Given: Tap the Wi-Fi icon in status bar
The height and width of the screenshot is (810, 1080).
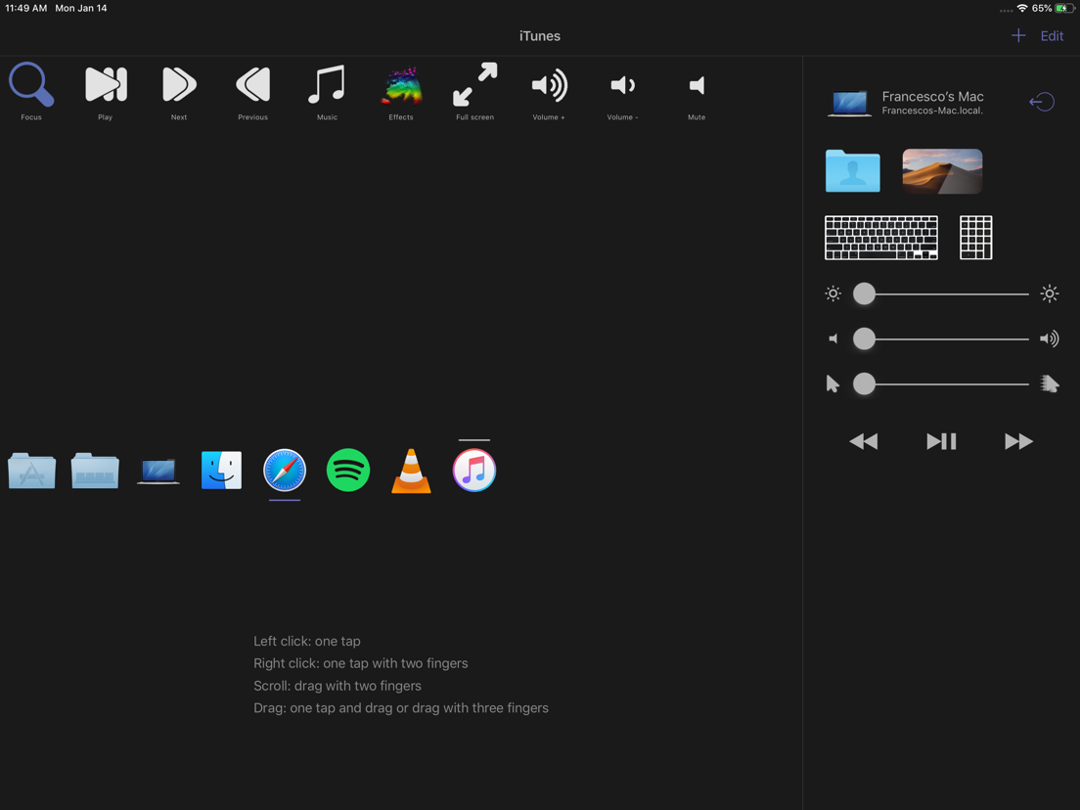Looking at the screenshot, I should coord(1022,8).
